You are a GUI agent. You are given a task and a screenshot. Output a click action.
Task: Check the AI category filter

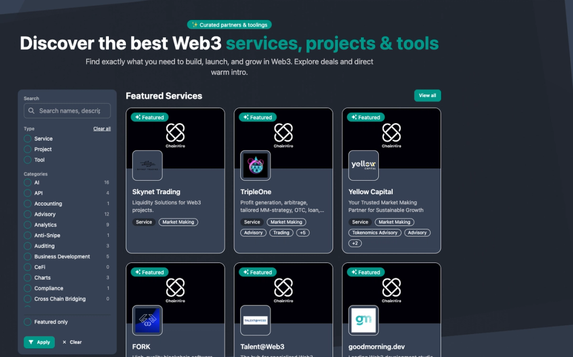click(28, 183)
